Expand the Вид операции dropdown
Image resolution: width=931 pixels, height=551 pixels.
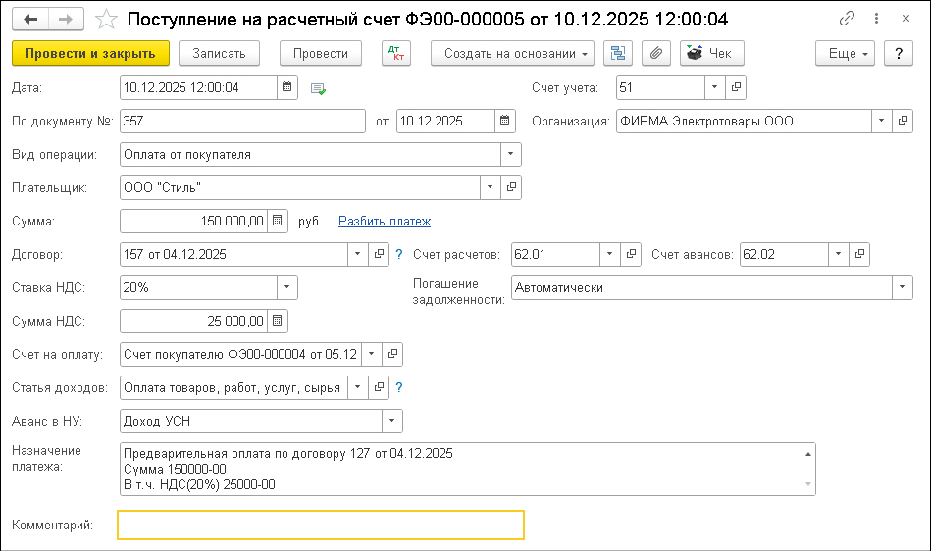point(511,154)
